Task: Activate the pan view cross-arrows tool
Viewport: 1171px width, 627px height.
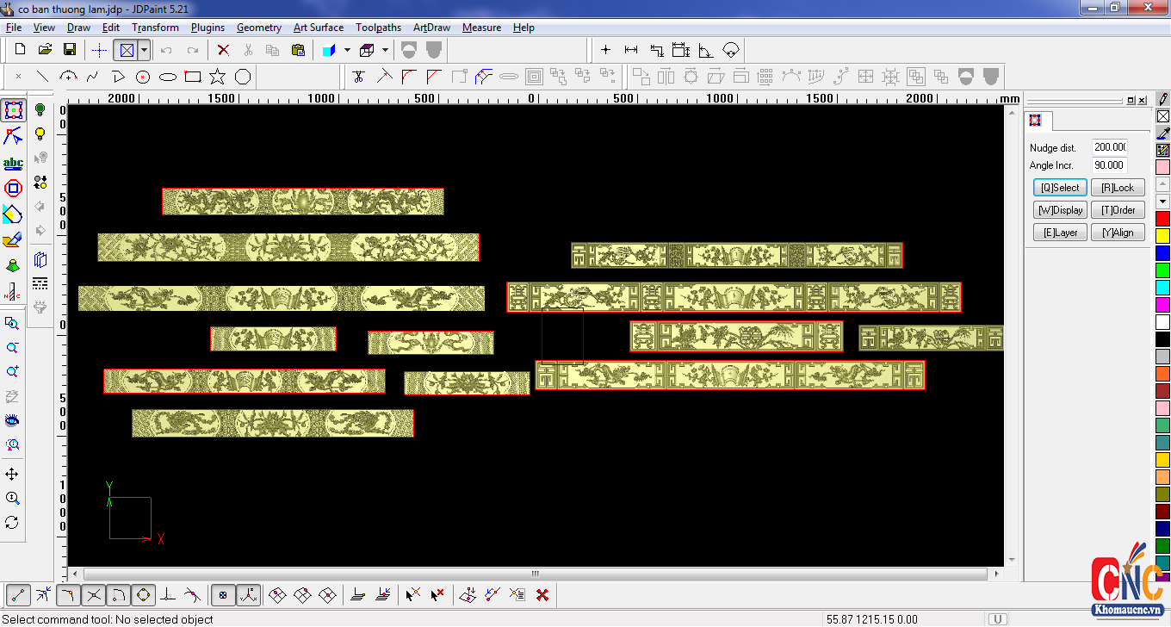Action: [x=12, y=475]
